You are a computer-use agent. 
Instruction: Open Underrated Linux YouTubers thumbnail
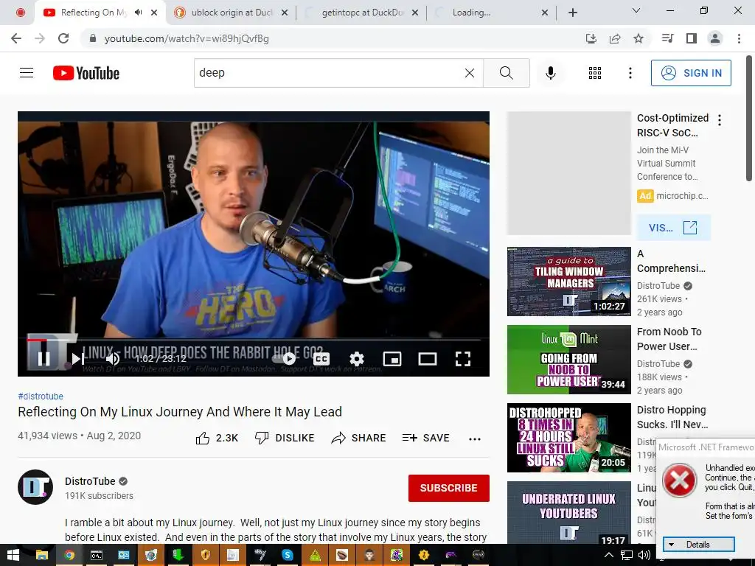coord(568,513)
